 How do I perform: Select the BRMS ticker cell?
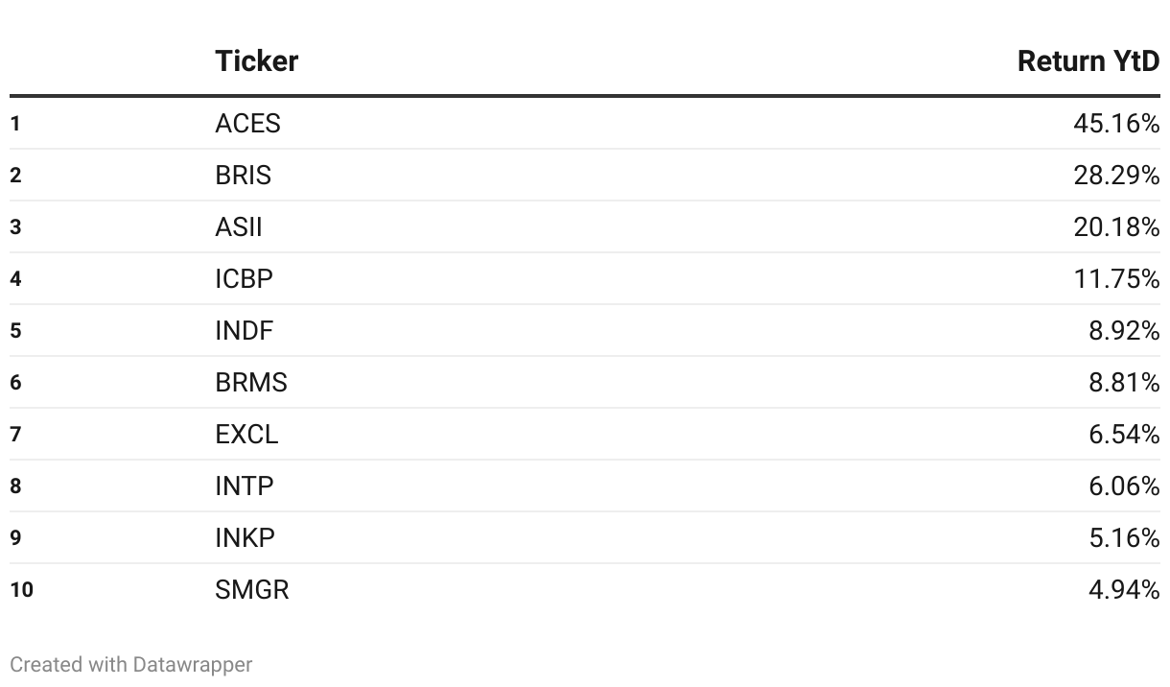click(251, 383)
